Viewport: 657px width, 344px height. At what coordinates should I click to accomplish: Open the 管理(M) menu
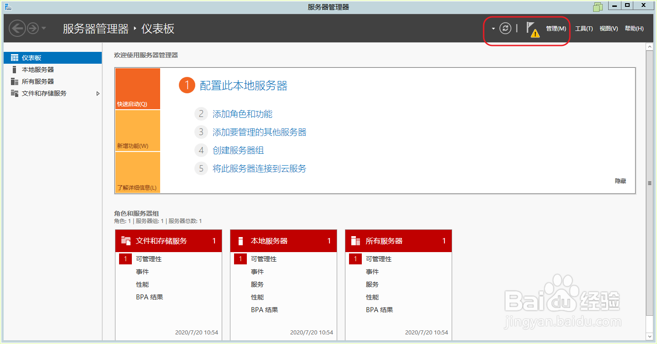click(556, 28)
